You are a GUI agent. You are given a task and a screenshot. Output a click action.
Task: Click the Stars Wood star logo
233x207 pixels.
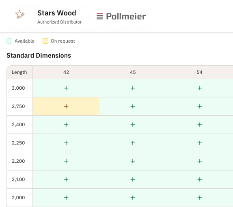(19, 14)
